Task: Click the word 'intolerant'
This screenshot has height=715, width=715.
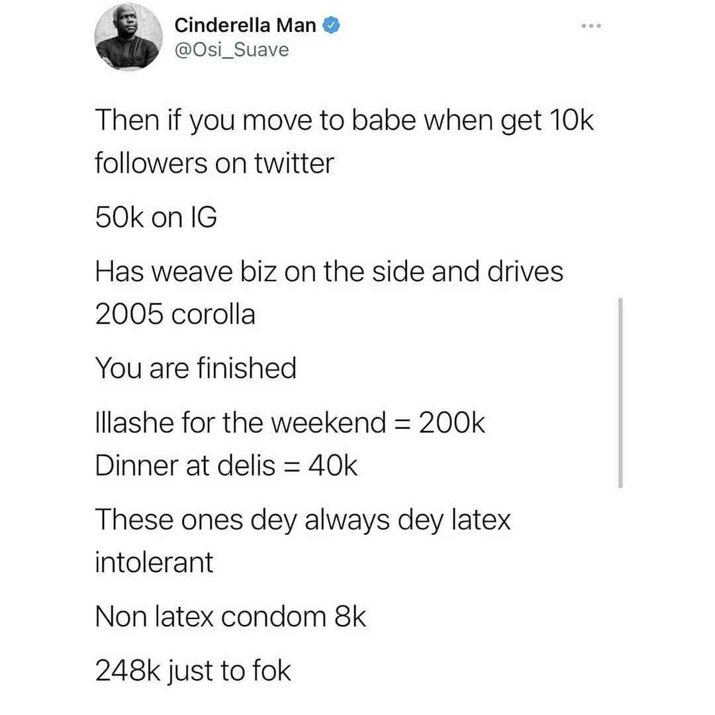Action: pos(154,562)
